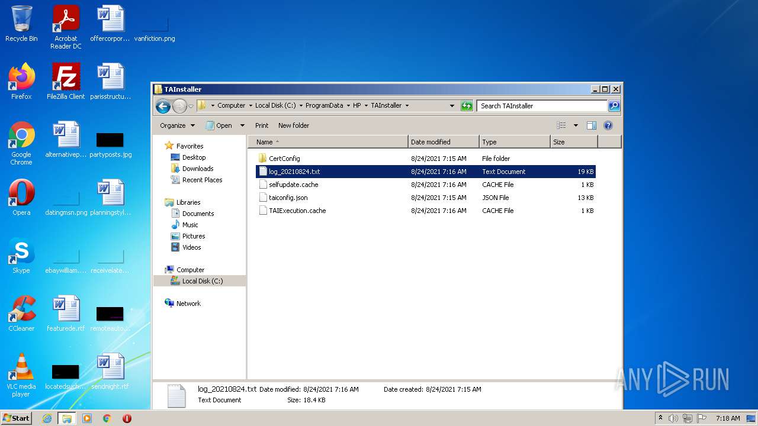Refresh the TAInstaller folder view
Image resolution: width=758 pixels, height=426 pixels.
[x=467, y=106]
